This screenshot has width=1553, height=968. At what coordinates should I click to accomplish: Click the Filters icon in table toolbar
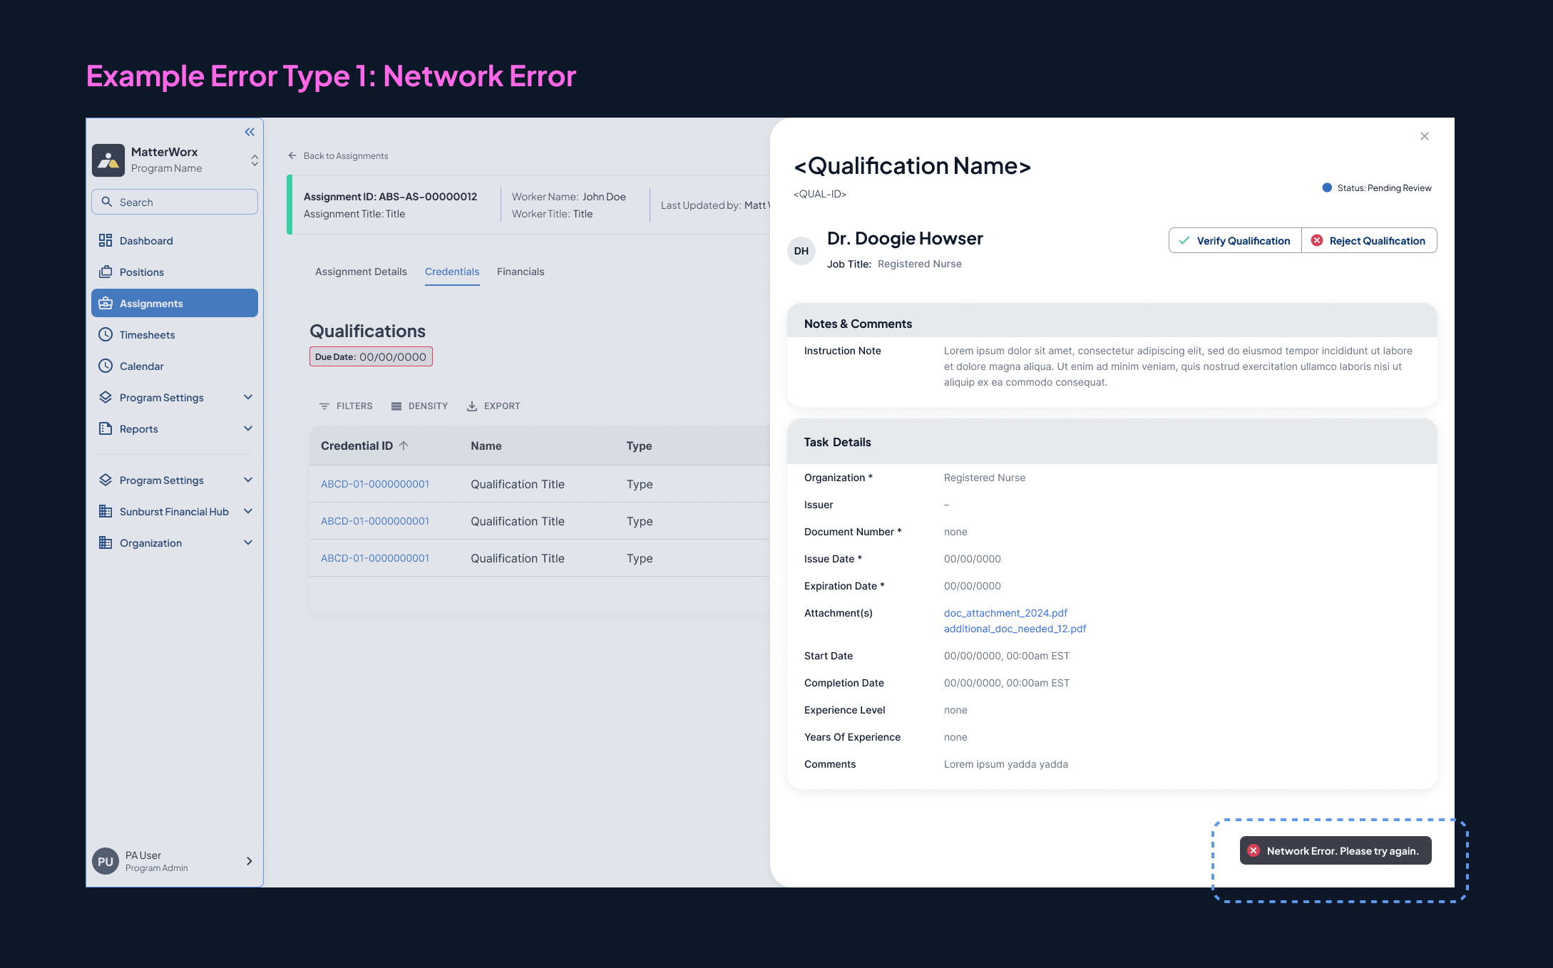[324, 406]
